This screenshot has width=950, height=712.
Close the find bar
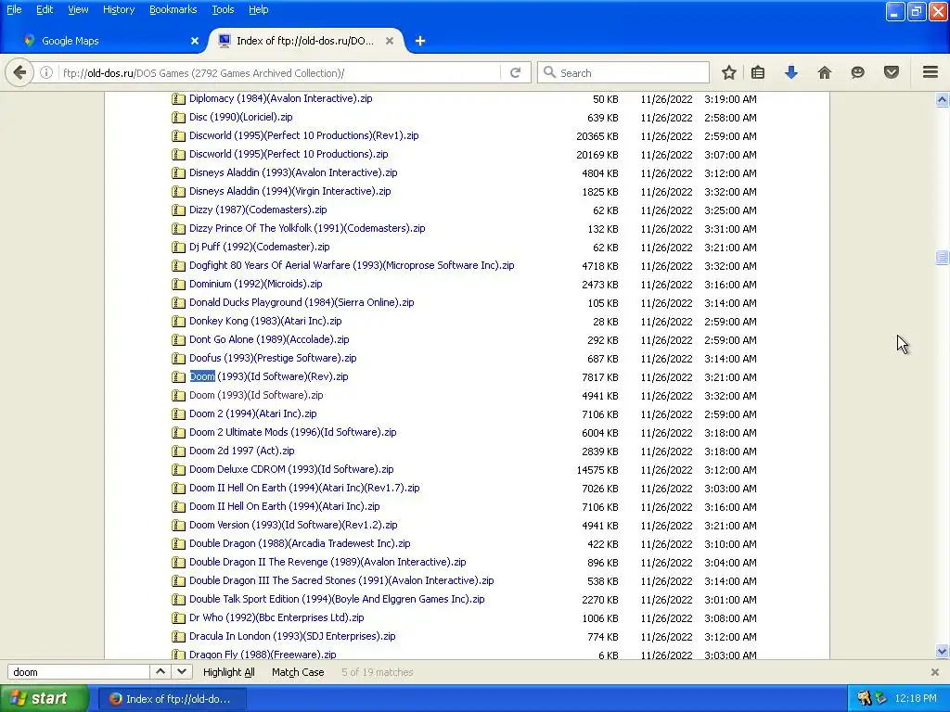(x=935, y=672)
